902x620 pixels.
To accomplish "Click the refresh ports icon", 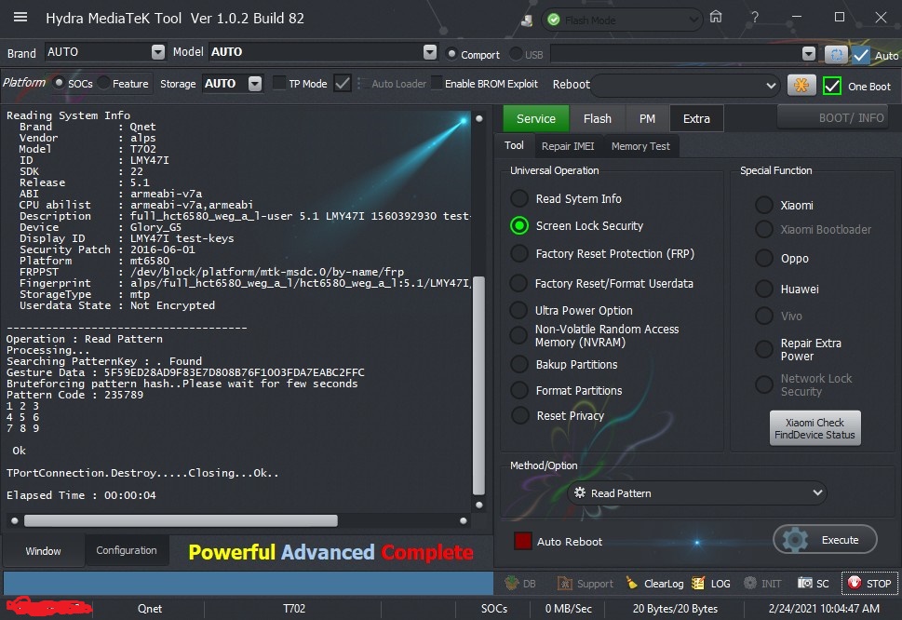I will (x=836, y=55).
